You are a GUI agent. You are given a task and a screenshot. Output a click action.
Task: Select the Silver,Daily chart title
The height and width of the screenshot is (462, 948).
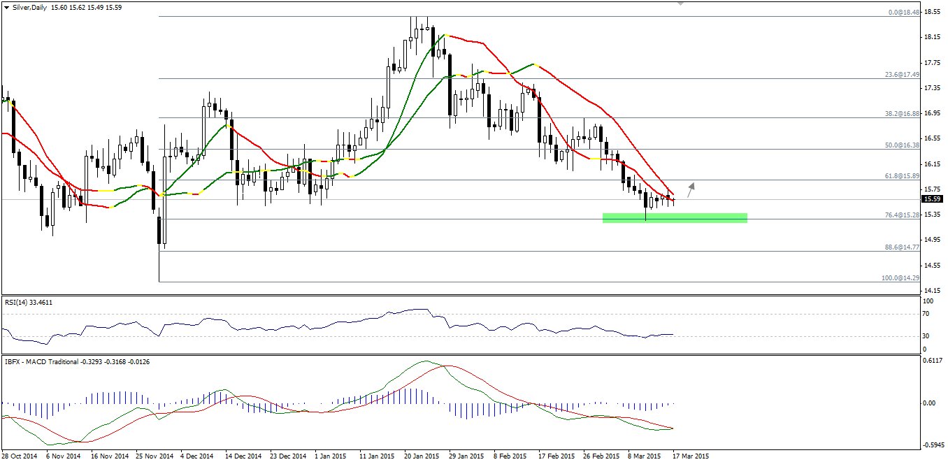(29, 6)
